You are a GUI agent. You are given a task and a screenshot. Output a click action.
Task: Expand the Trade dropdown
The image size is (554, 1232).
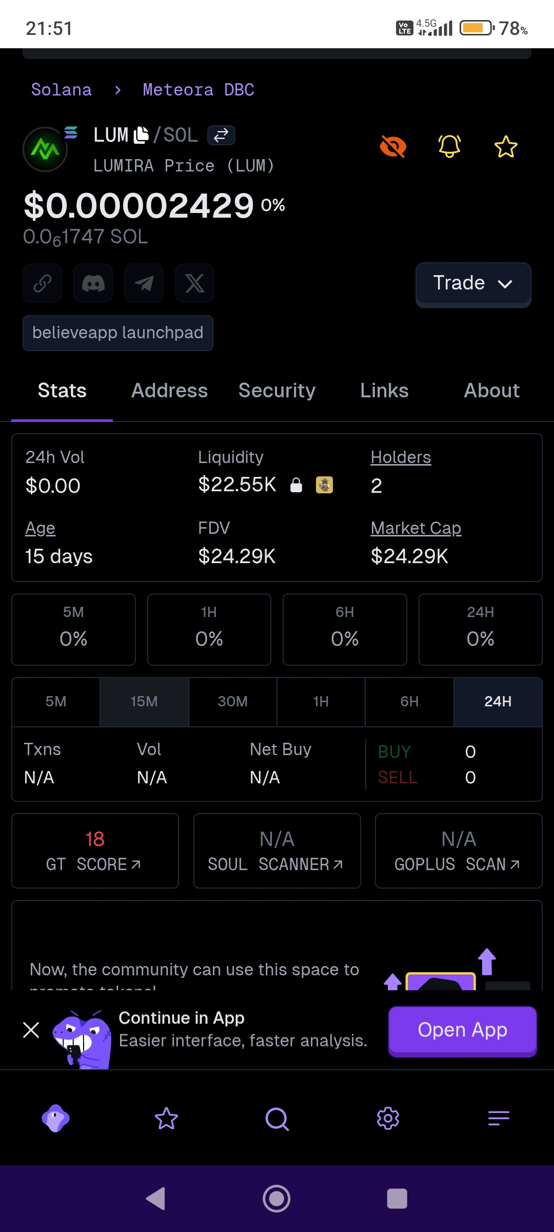pyautogui.click(x=473, y=283)
